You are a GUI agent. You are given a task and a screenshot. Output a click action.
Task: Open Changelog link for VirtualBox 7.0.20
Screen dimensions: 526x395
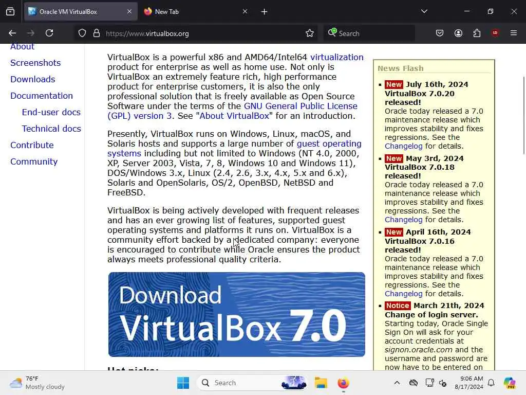404,146
